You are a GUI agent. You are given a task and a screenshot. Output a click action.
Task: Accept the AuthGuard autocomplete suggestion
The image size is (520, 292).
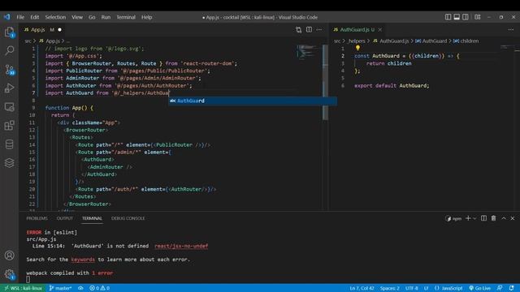[253, 101]
